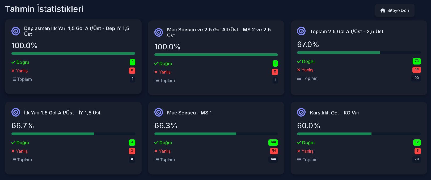The width and height of the screenshot is (431, 180).
Task: Click the Siteye Dön button
Action: tap(395, 10)
